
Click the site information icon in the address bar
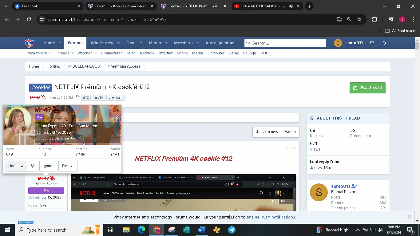42,19
